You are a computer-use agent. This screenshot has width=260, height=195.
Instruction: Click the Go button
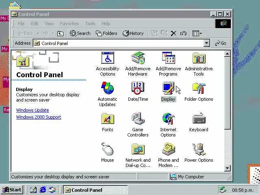tap(221, 43)
